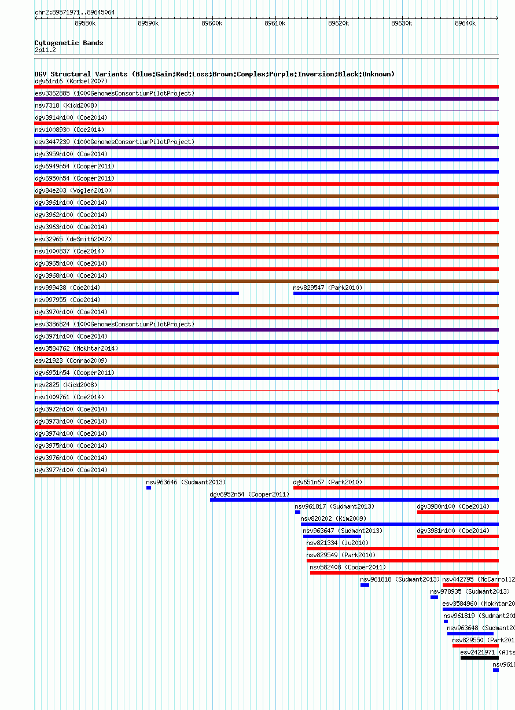Open nsv442795 variant label
The image size is (515, 710).
point(479,580)
